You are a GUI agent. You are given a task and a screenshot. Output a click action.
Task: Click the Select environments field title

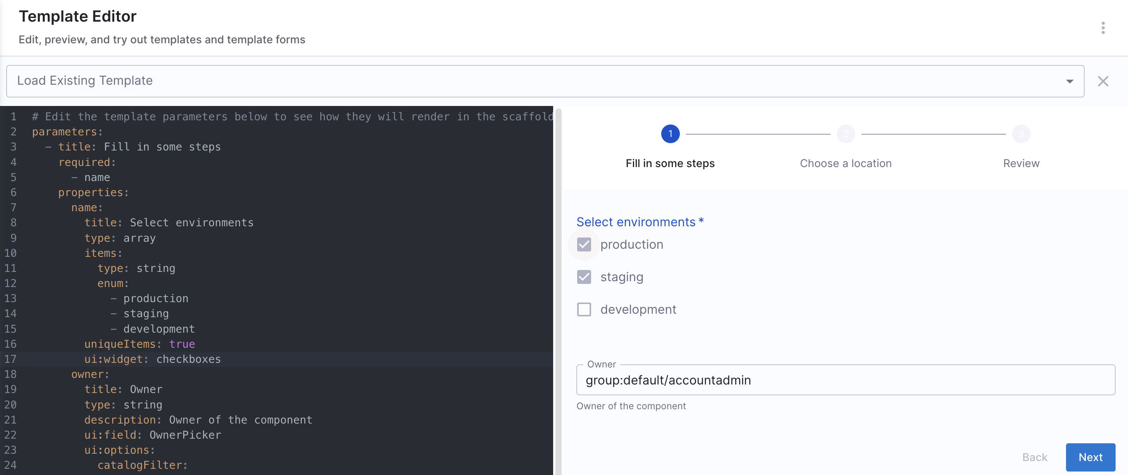coord(635,222)
